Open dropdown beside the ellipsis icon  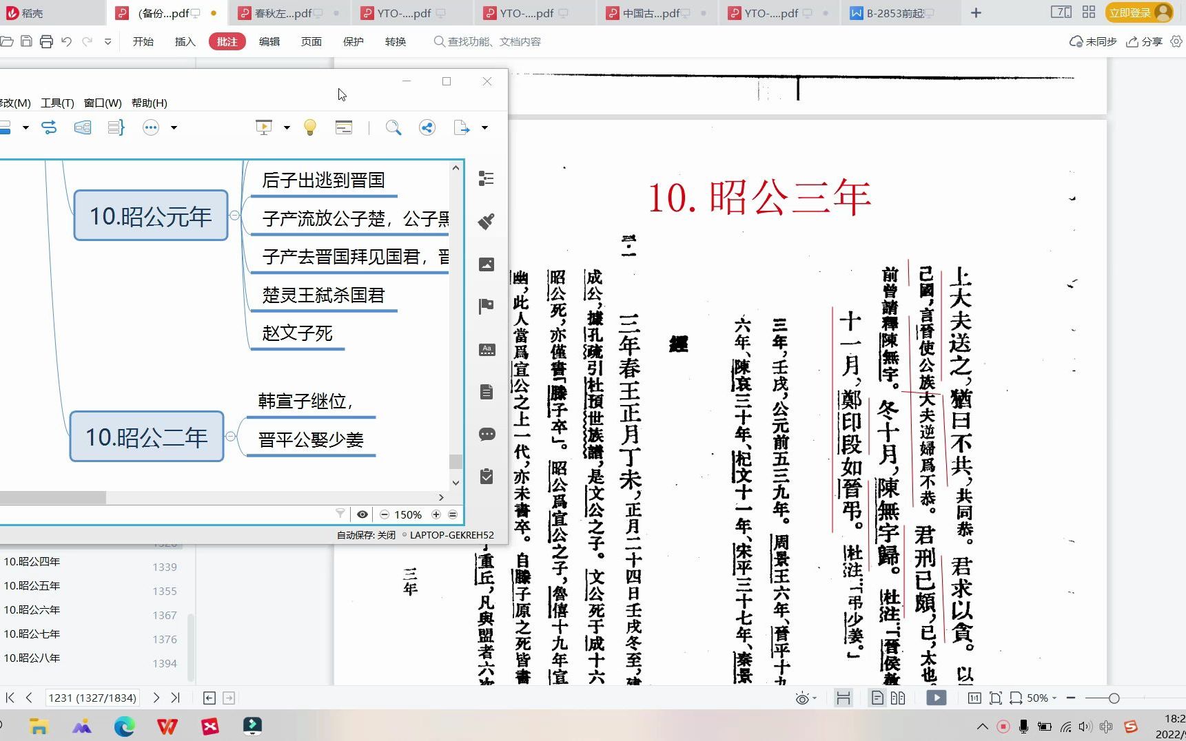[174, 127]
